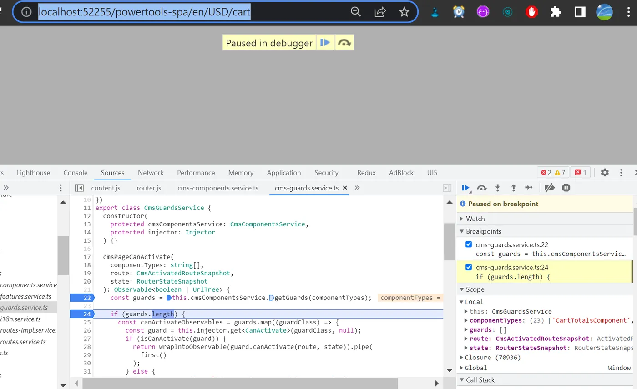Open the AdBlock panel tab

401,173
